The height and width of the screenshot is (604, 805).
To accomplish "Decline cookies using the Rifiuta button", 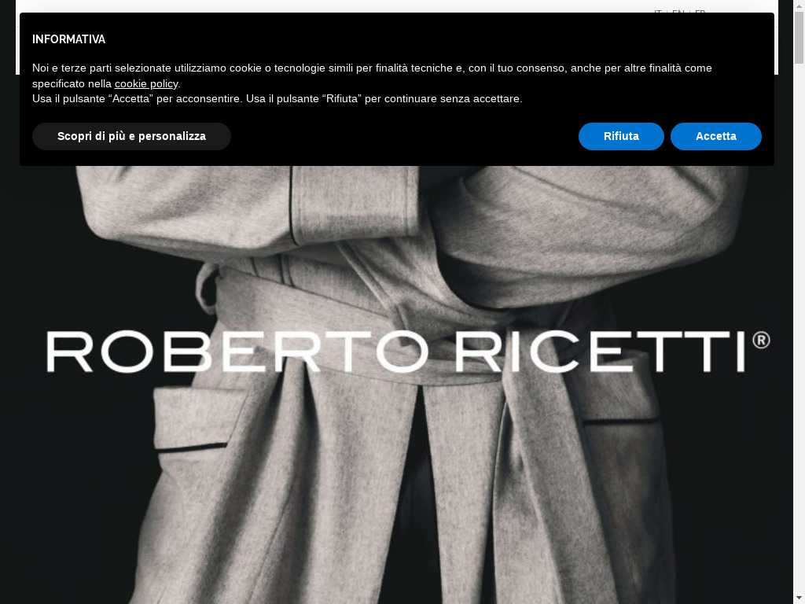I will pos(621,136).
